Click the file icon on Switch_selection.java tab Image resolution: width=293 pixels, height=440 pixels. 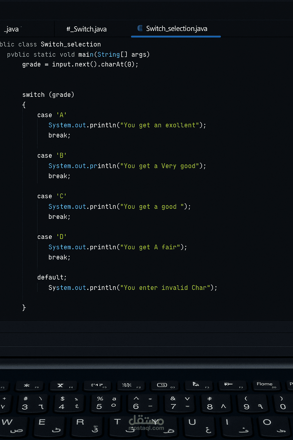pos(140,28)
